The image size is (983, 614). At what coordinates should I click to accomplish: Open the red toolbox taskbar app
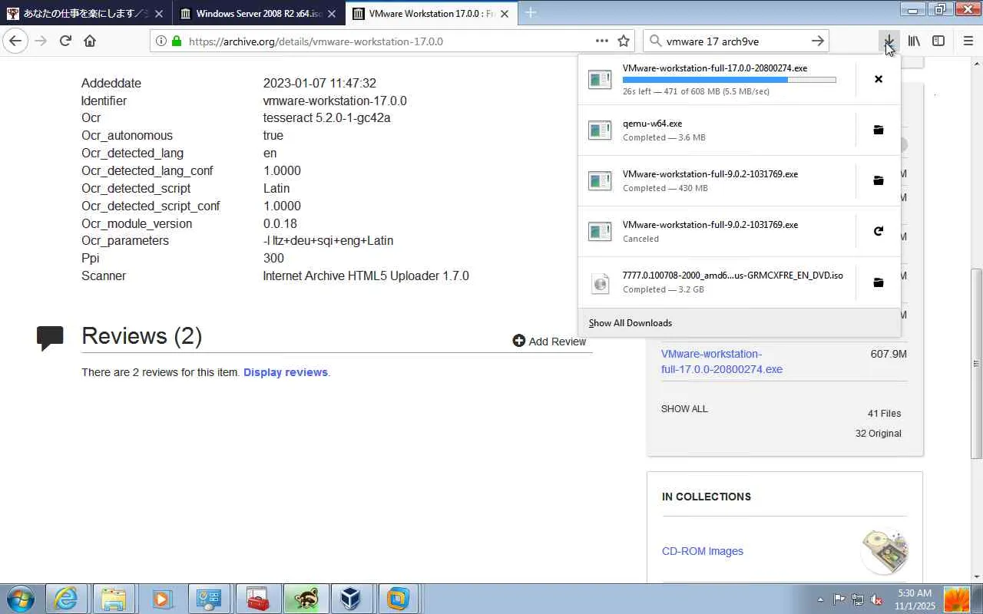click(257, 599)
